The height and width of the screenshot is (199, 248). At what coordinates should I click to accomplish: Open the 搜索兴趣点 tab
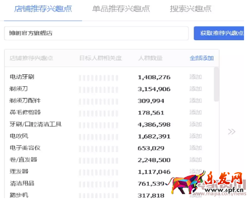tap(191, 9)
